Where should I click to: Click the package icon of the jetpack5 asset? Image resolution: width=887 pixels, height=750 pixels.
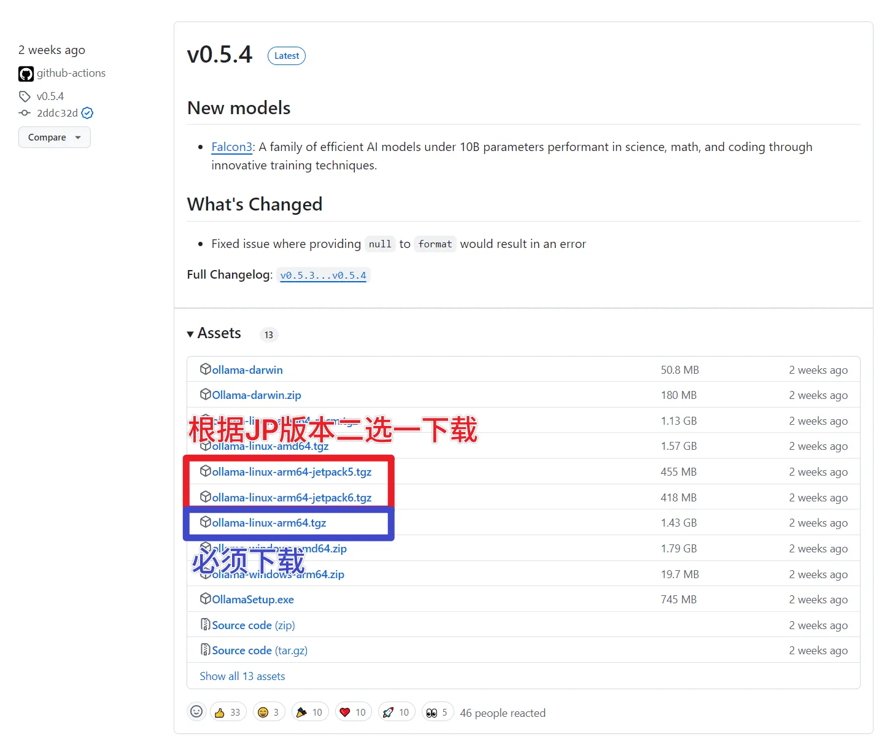tap(206, 471)
